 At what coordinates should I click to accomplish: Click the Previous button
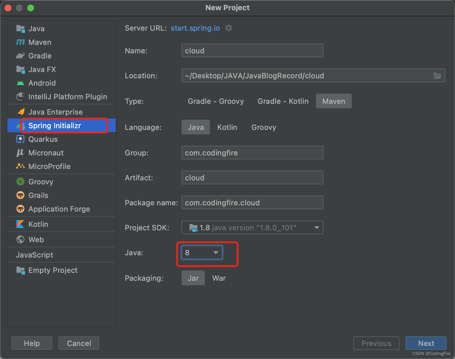pos(376,343)
